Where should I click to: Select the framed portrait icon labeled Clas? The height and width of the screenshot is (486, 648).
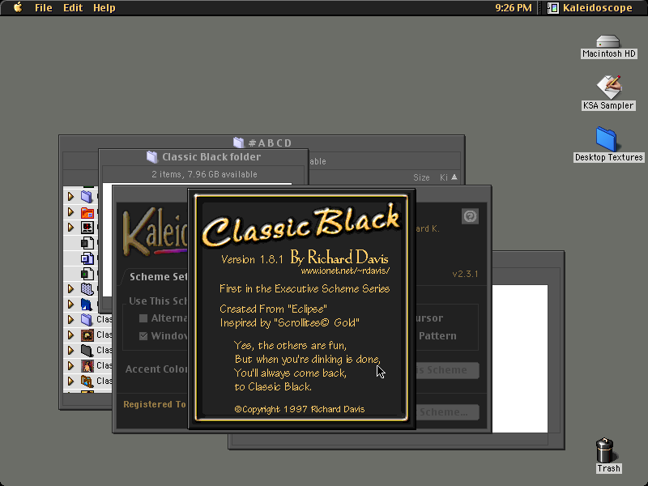tap(87, 335)
